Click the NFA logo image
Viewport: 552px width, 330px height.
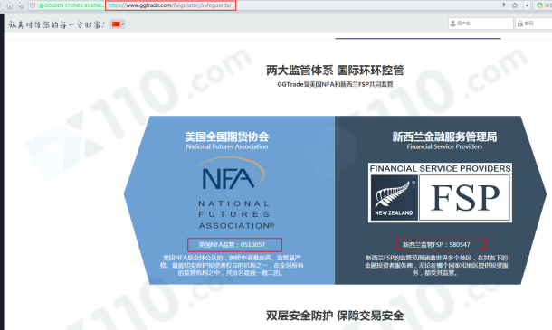234,193
